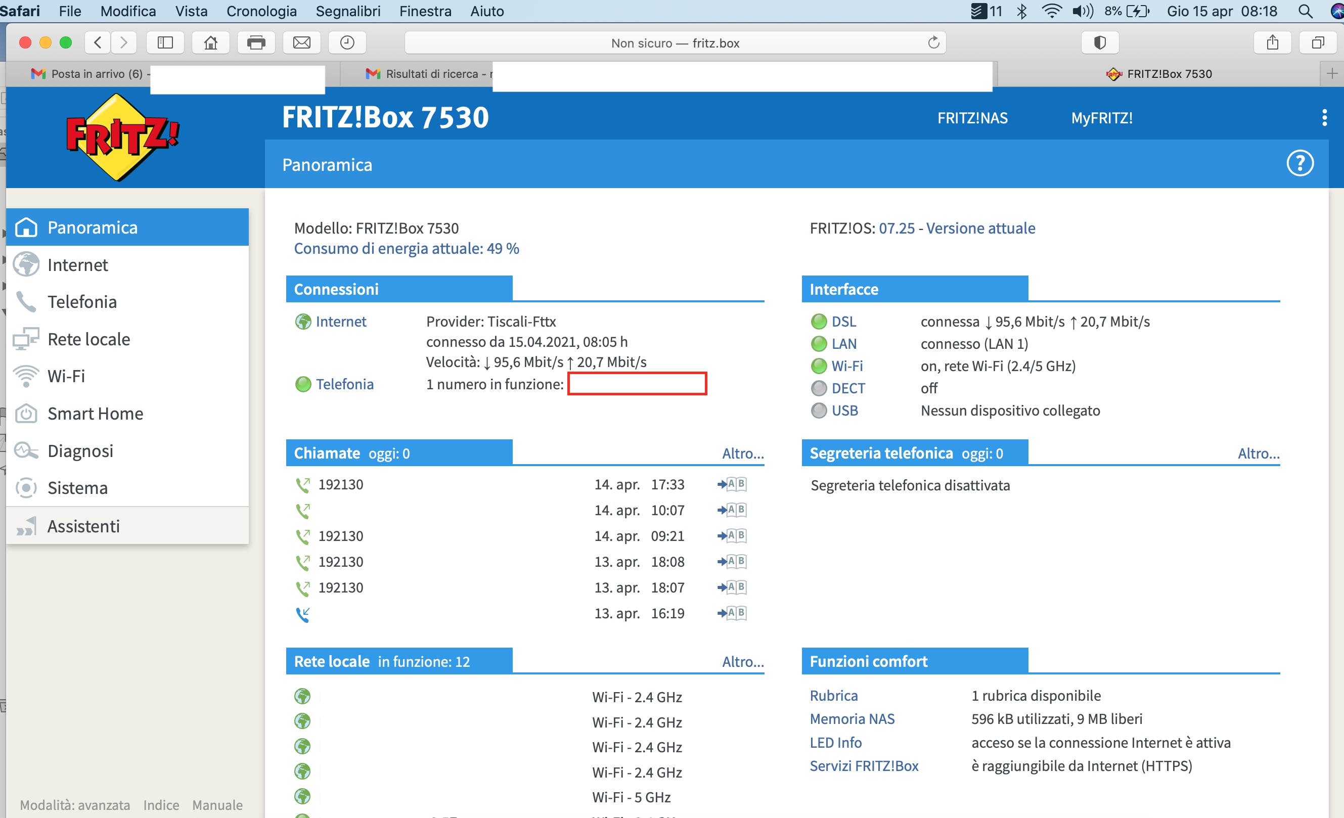Open MyFRITZ! header link
Image resolution: width=1344 pixels, height=818 pixels.
(1102, 118)
